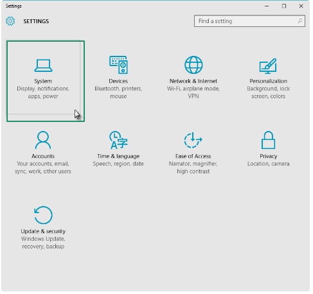Click 'Your accounts, email, sync, work' description

pos(43,168)
